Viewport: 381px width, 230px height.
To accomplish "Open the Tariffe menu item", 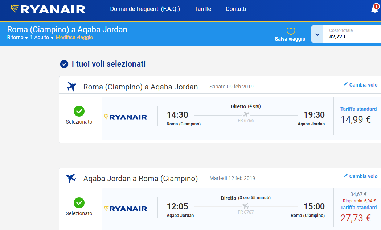I will point(202,9).
